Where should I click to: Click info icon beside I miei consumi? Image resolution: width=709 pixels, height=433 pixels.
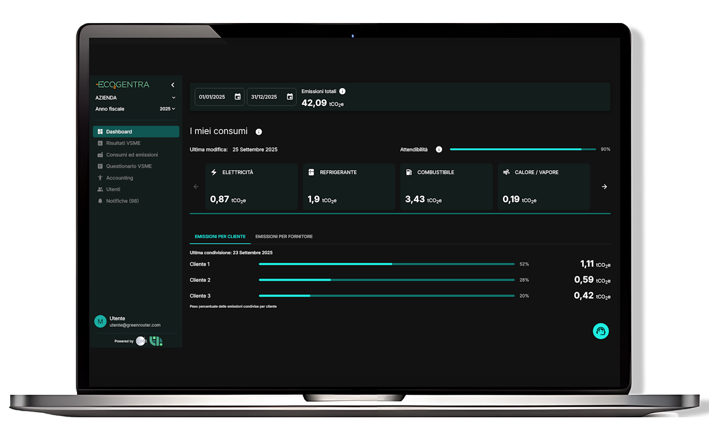[259, 132]
